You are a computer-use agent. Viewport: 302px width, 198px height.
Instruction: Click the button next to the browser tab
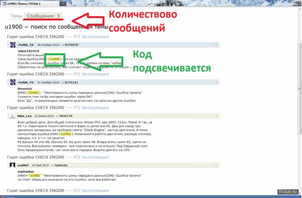63,4
